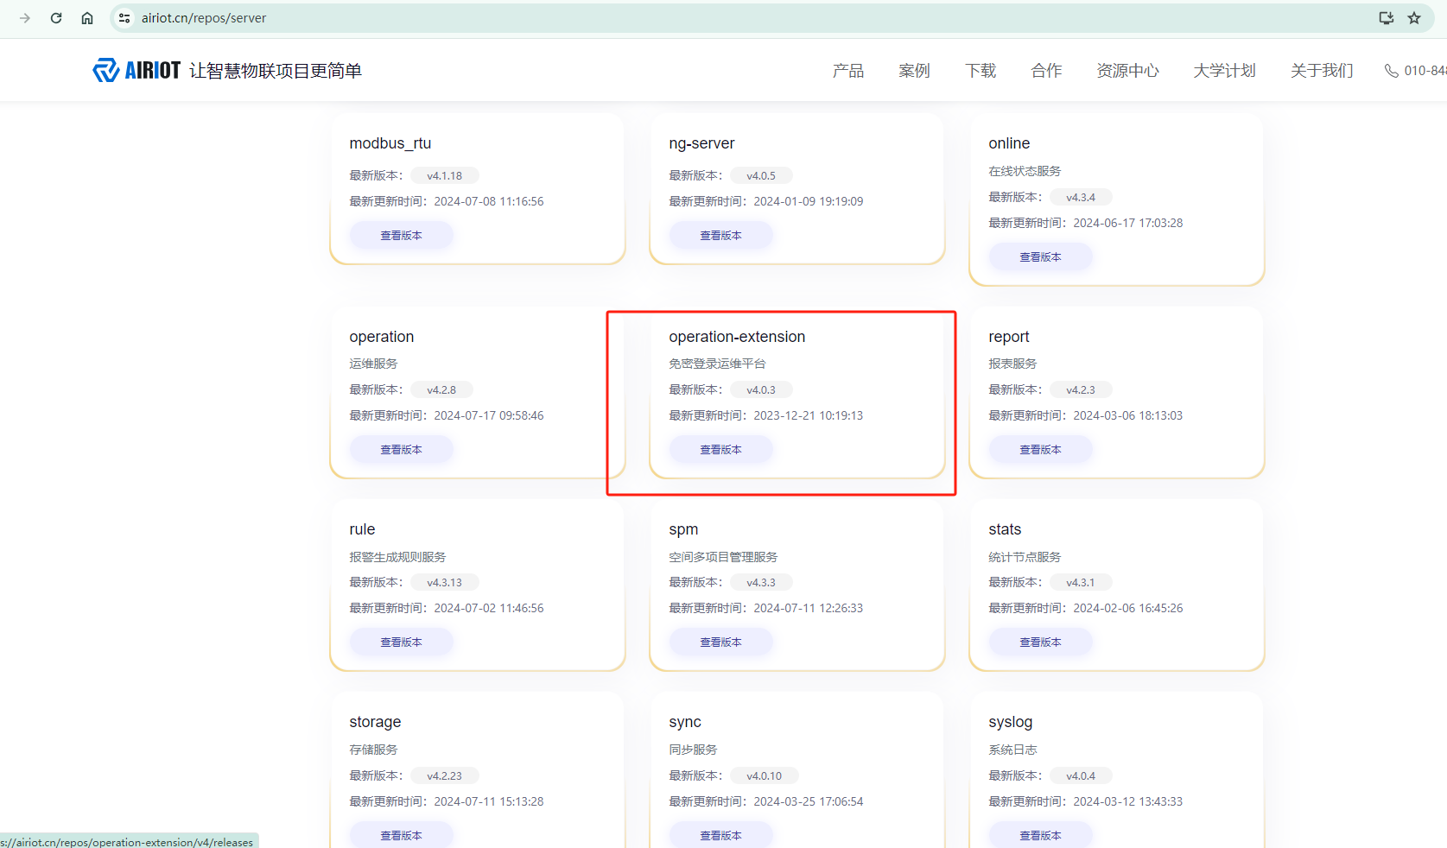View versions of sync service

point(721,835)
